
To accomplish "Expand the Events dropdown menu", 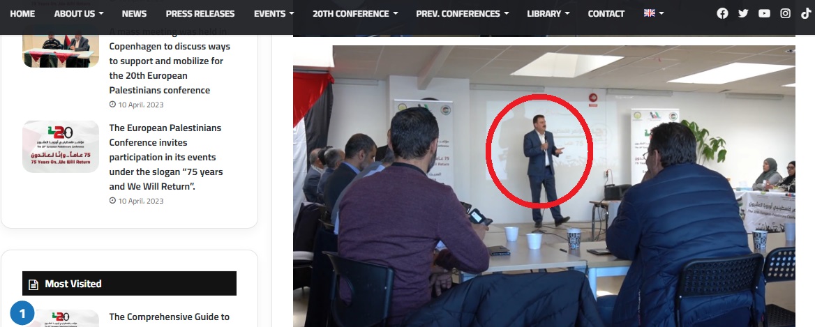I will pos(274,13).
